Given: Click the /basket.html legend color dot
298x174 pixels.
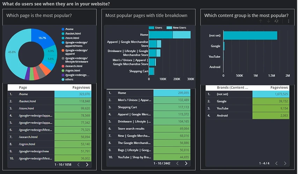Looking at the screenshot, I should (63, 33).
